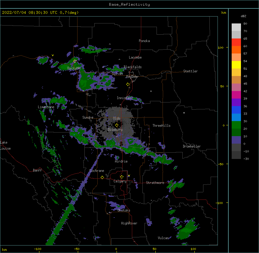The height and width of the screenshot is (253, 259).
Task: Click the HighRiver label
Action: pyautogui.click(x=129, y=223)
